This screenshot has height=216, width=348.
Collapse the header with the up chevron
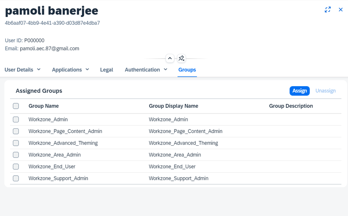(170, 58)
